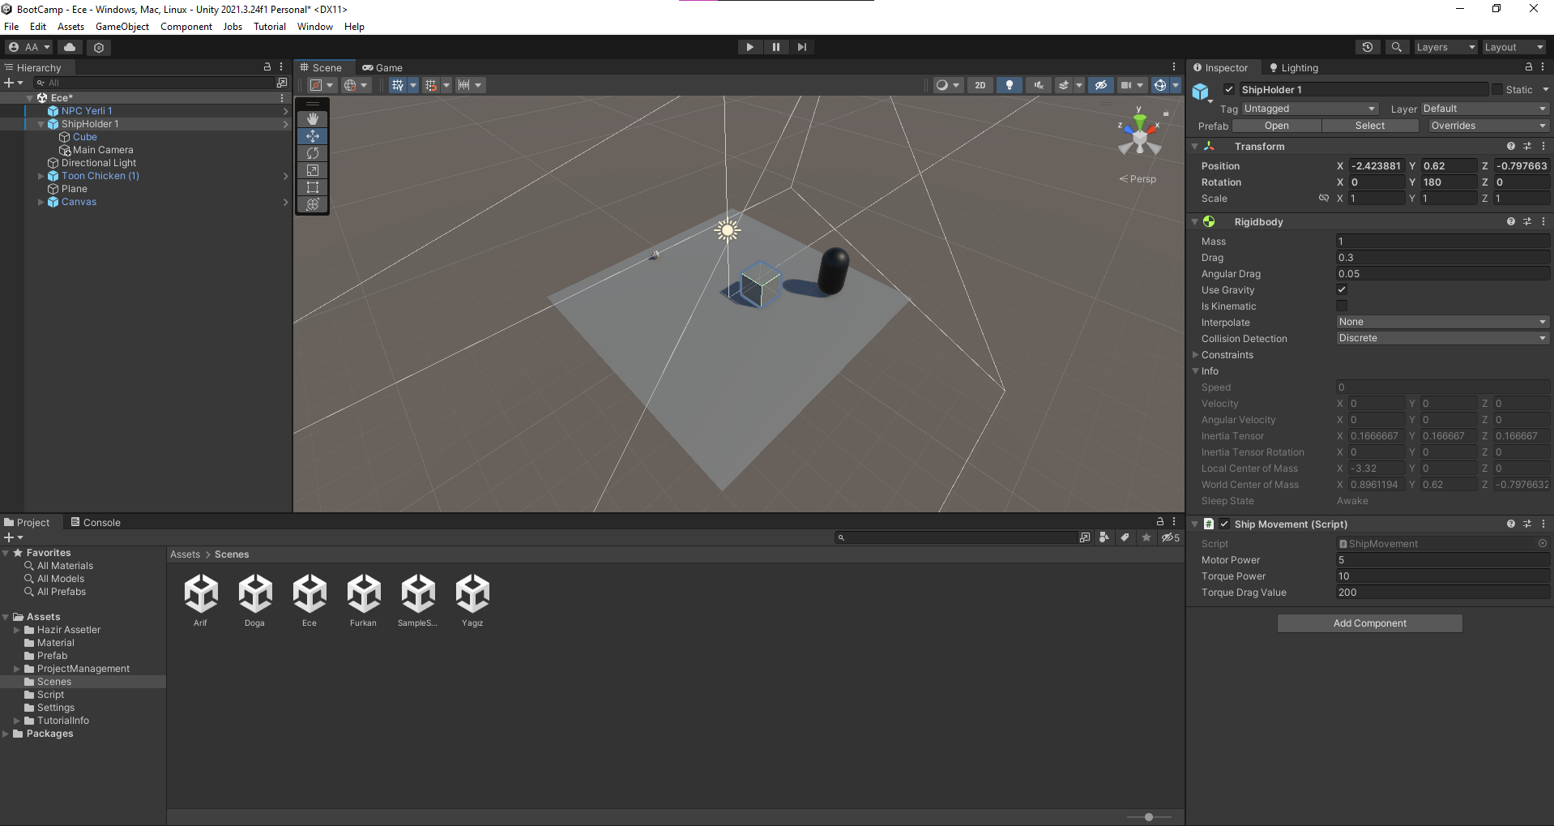Image resolution: width=1554 pixels, height=826 pixels.
Task: Toggle scene visibility eye icon
Action: point(1100,85)
